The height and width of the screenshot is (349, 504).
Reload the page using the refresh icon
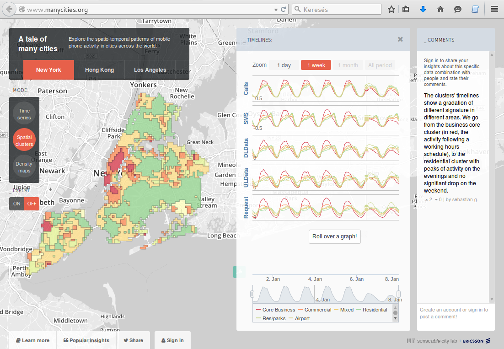pyautogui.click(x=284, y=9)
